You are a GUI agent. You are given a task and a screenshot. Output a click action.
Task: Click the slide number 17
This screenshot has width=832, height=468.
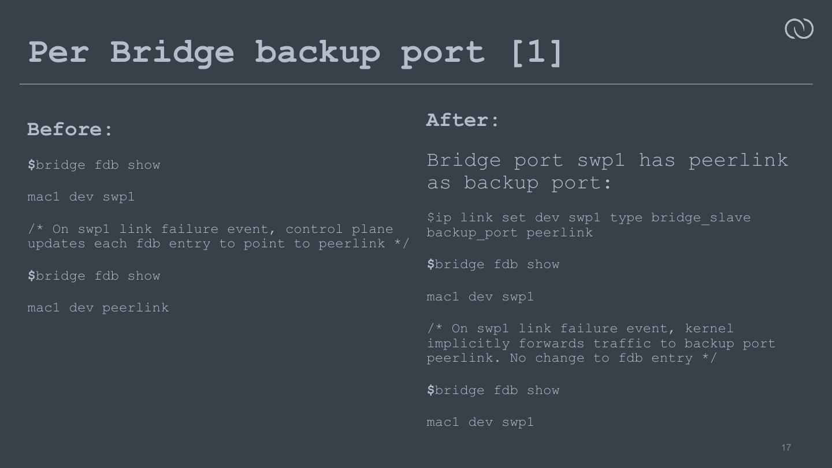coord(786,448)
